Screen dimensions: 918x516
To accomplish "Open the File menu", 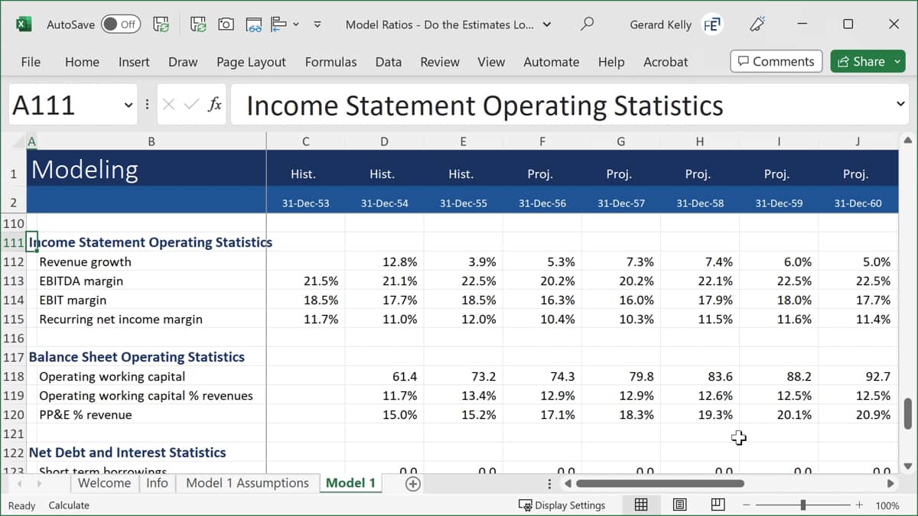I will pos(31,62).
